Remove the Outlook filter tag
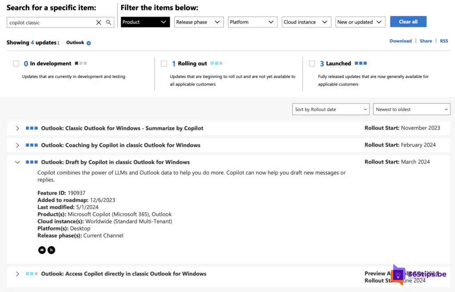Screen dimensions: 455x292 coord(89,43)
